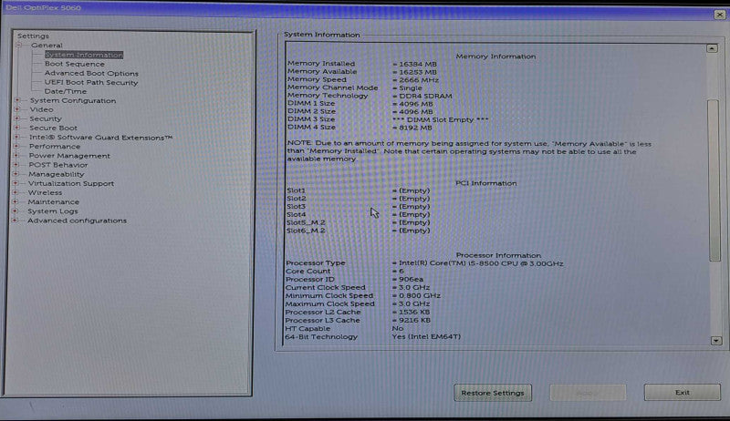
Task: Select System Information in the tree
Action: click(84, 55)
